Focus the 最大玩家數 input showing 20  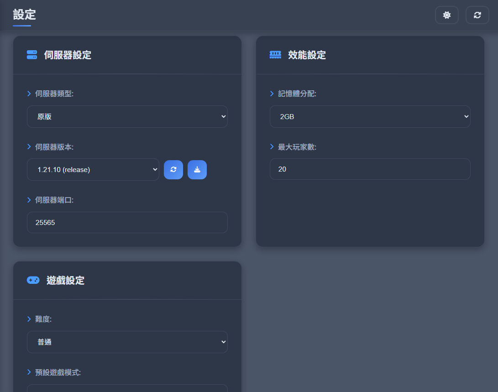point(370,169)
